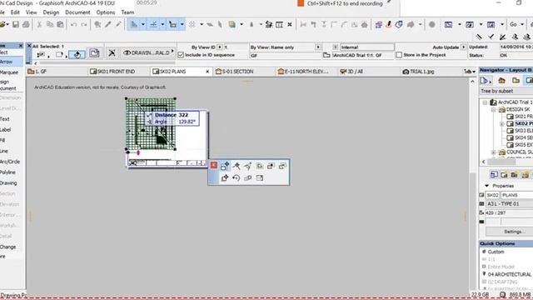
Task: Select the highlighted rotate geometry method icon
Action: (77, 54)
